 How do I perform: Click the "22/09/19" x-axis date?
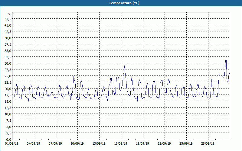(x=164, y=144)
